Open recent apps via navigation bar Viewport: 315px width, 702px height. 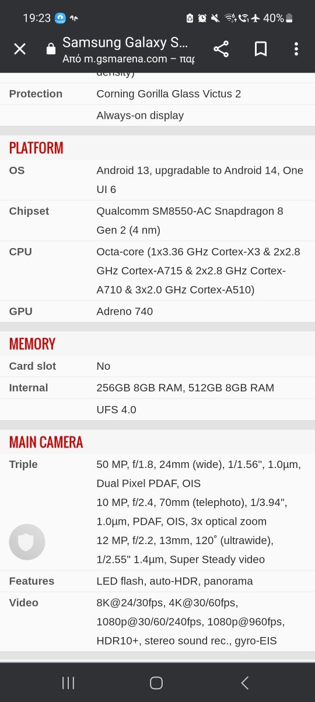(x=68, y=682)
